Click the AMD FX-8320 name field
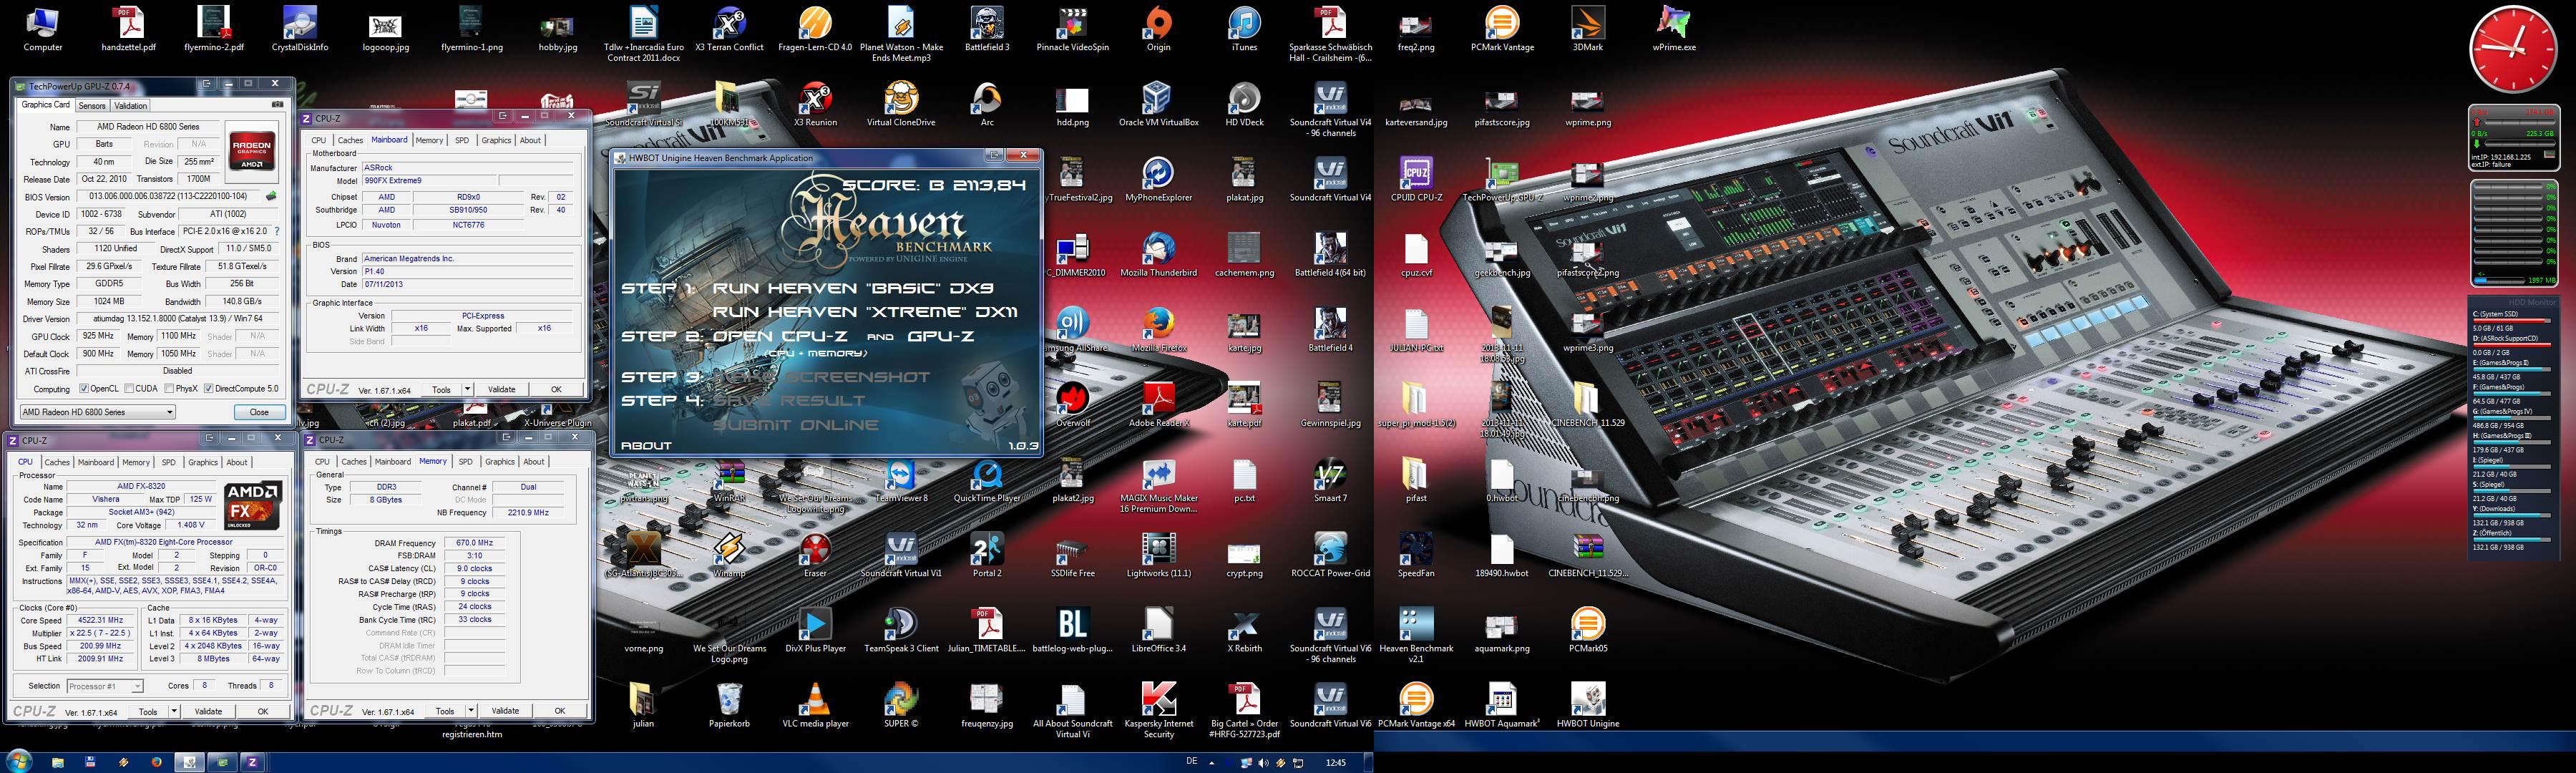The height and width of the screenshot is (773, 2576). pyautogui.click(x=141, y=486)
